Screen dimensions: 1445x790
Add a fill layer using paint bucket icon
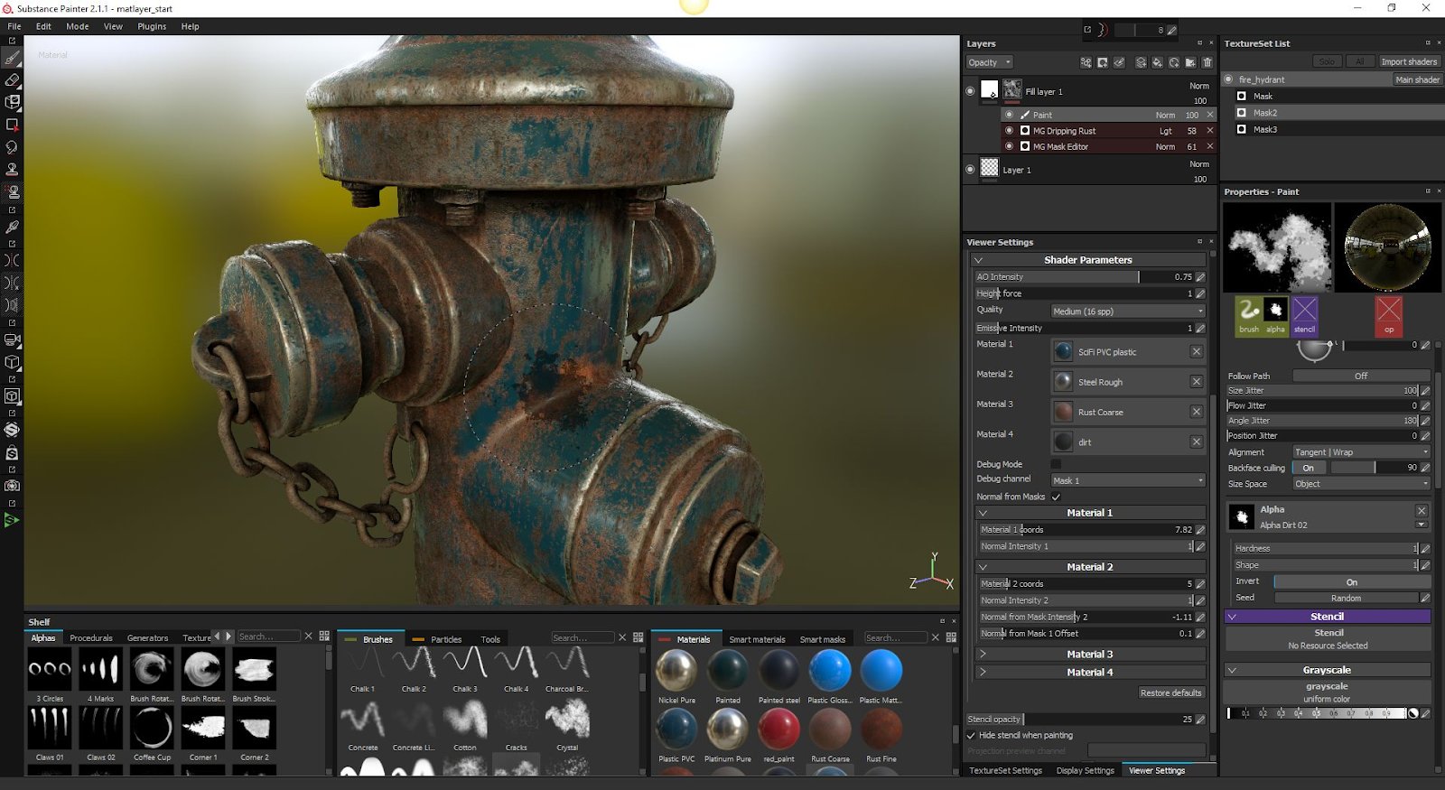point(1157,62)
